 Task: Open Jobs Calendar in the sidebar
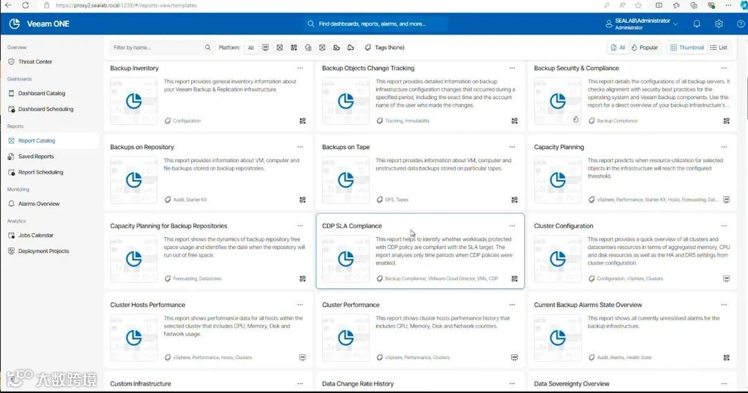point(36,235)
